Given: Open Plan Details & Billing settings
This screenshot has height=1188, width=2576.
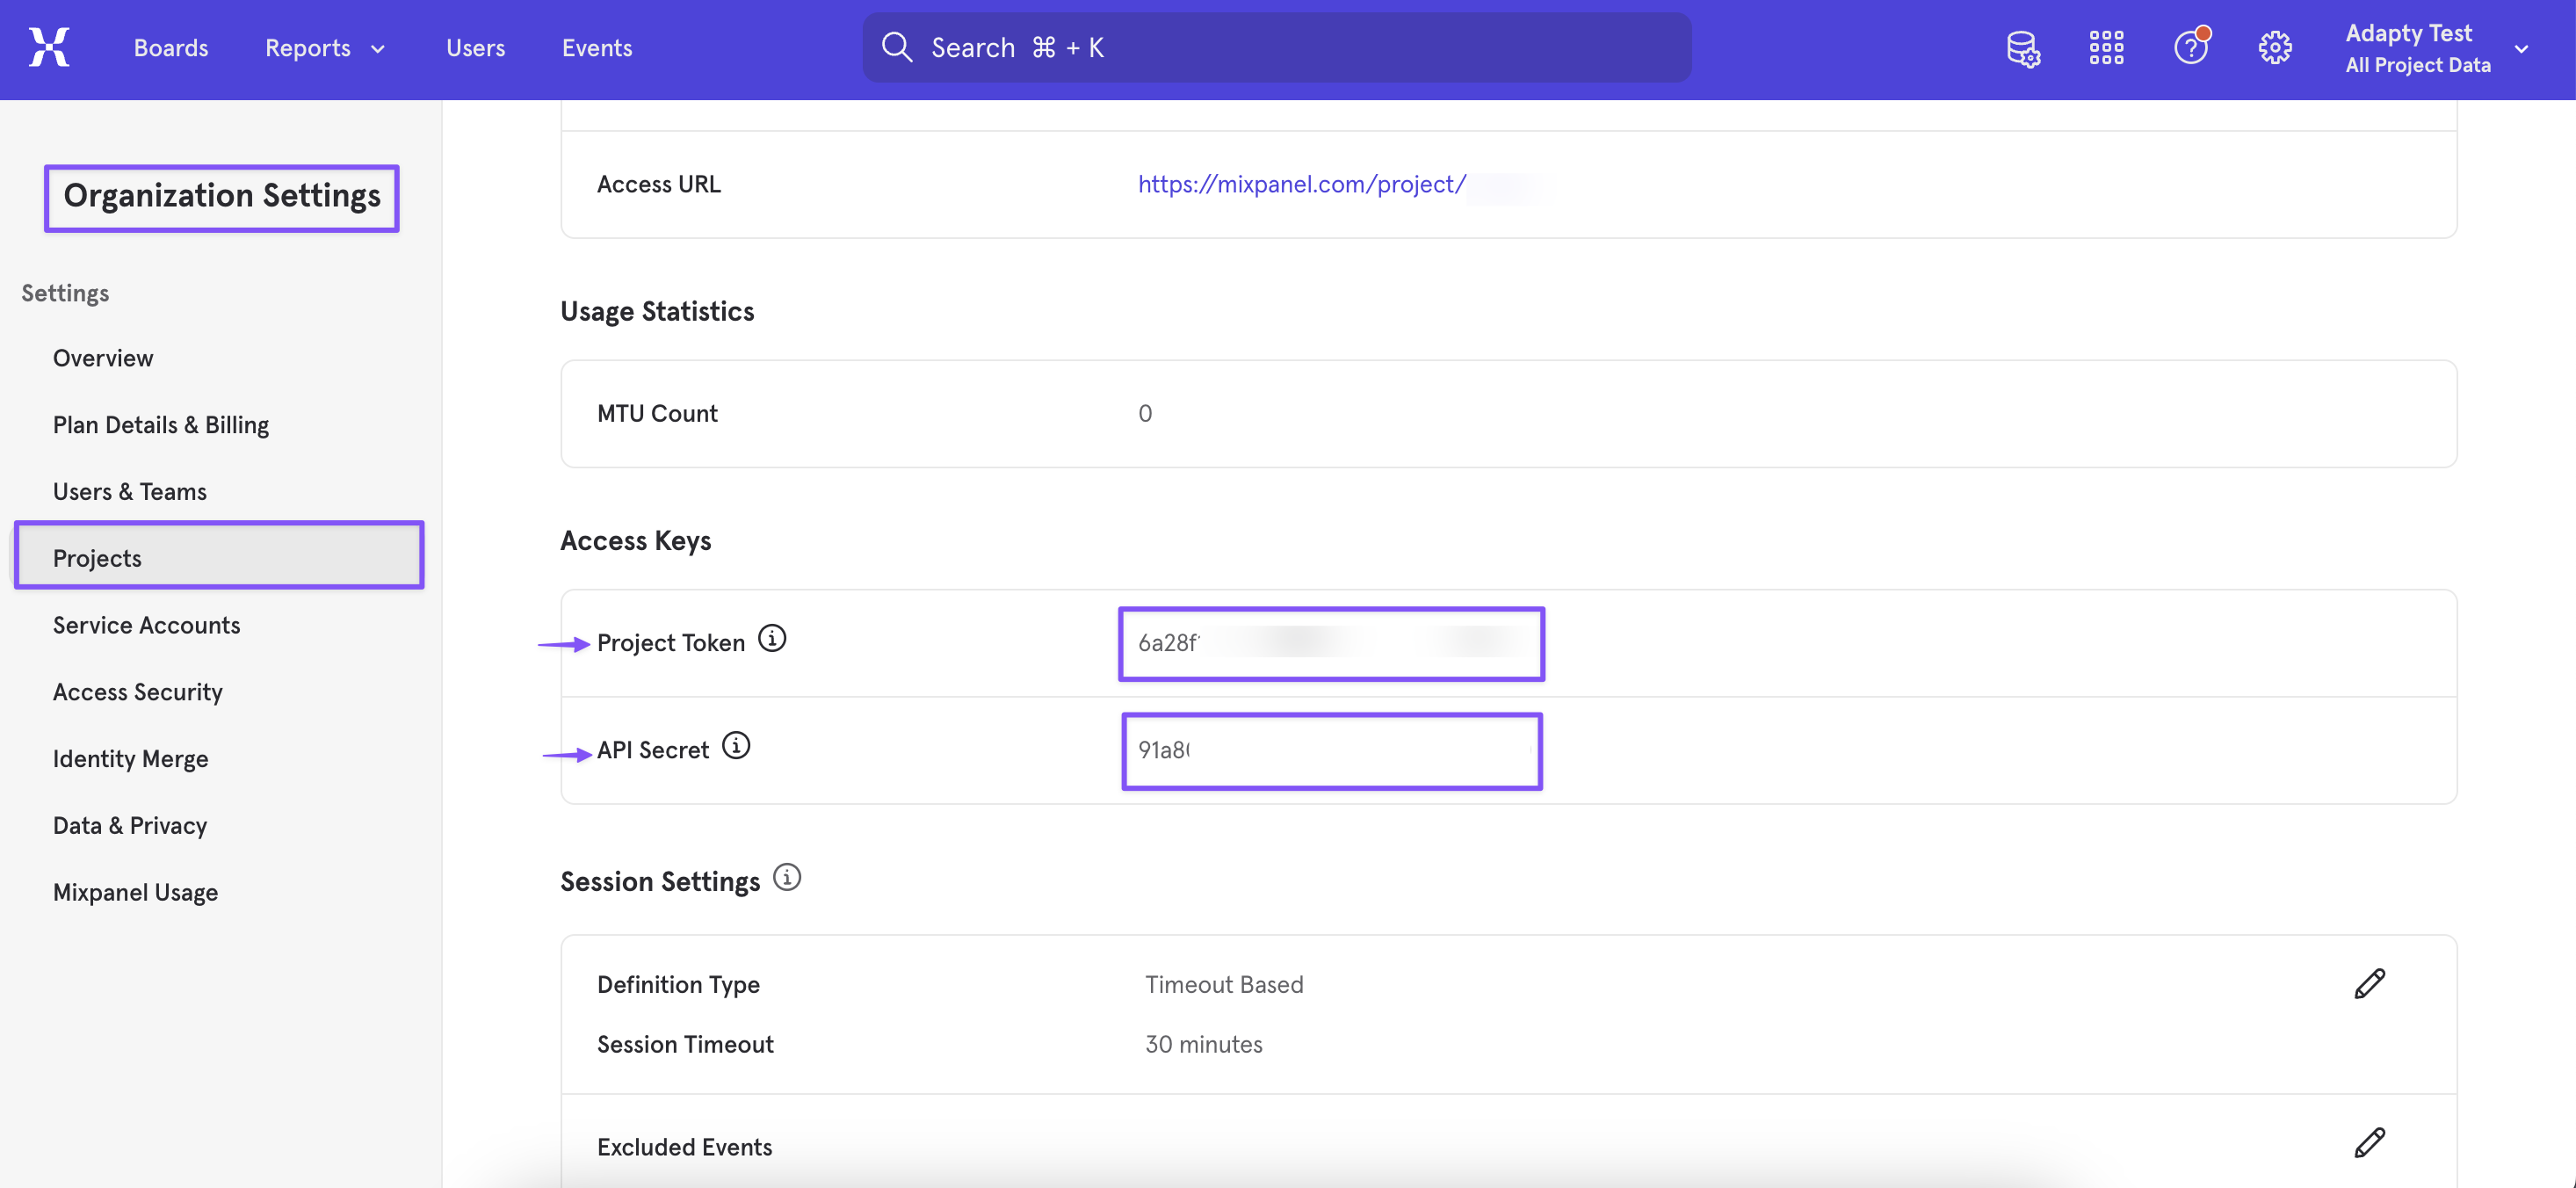Looking at the screenshot, I should (x=160, y=425).
